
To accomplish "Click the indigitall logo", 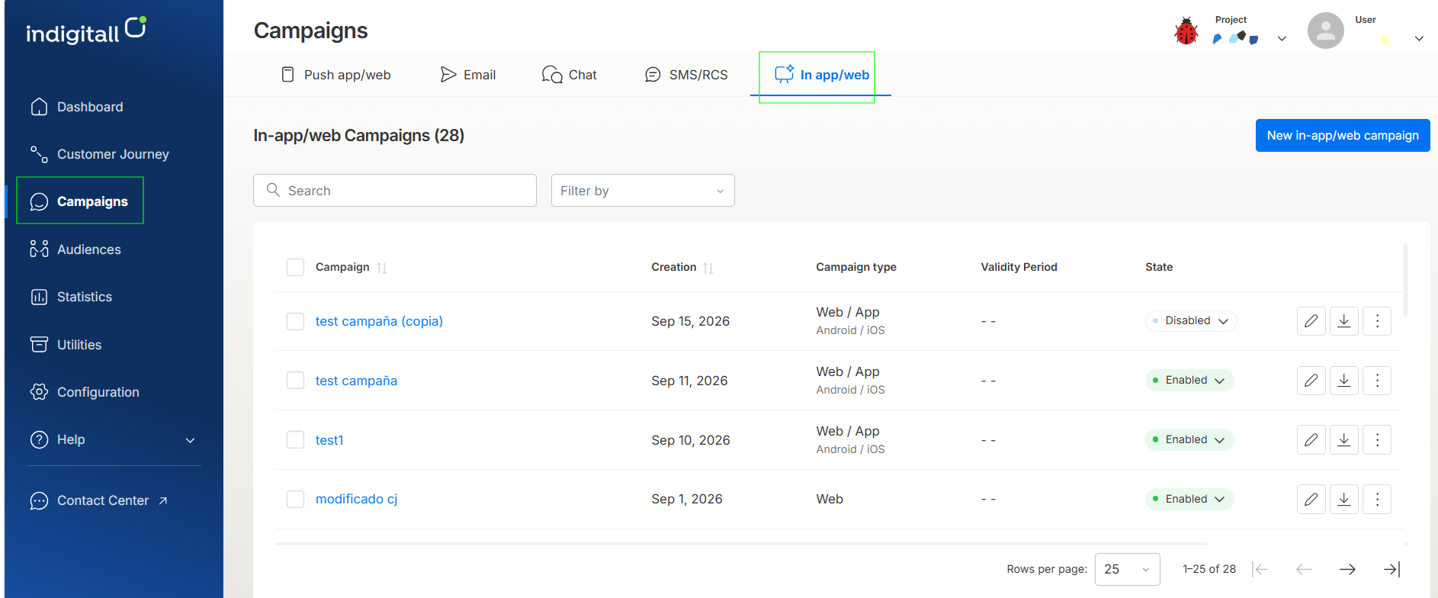I will tap(86, 31).
